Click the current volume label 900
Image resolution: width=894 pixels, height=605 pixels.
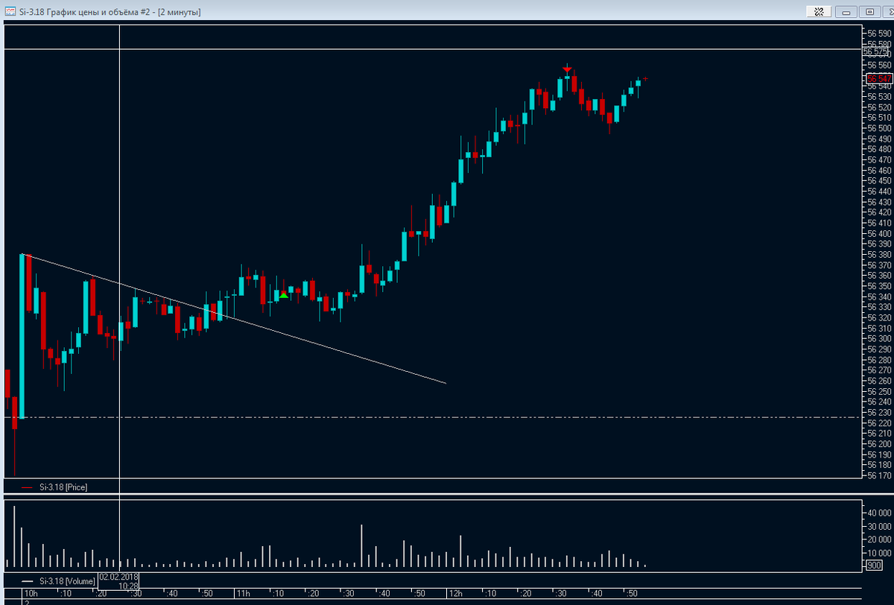[874, 566]
